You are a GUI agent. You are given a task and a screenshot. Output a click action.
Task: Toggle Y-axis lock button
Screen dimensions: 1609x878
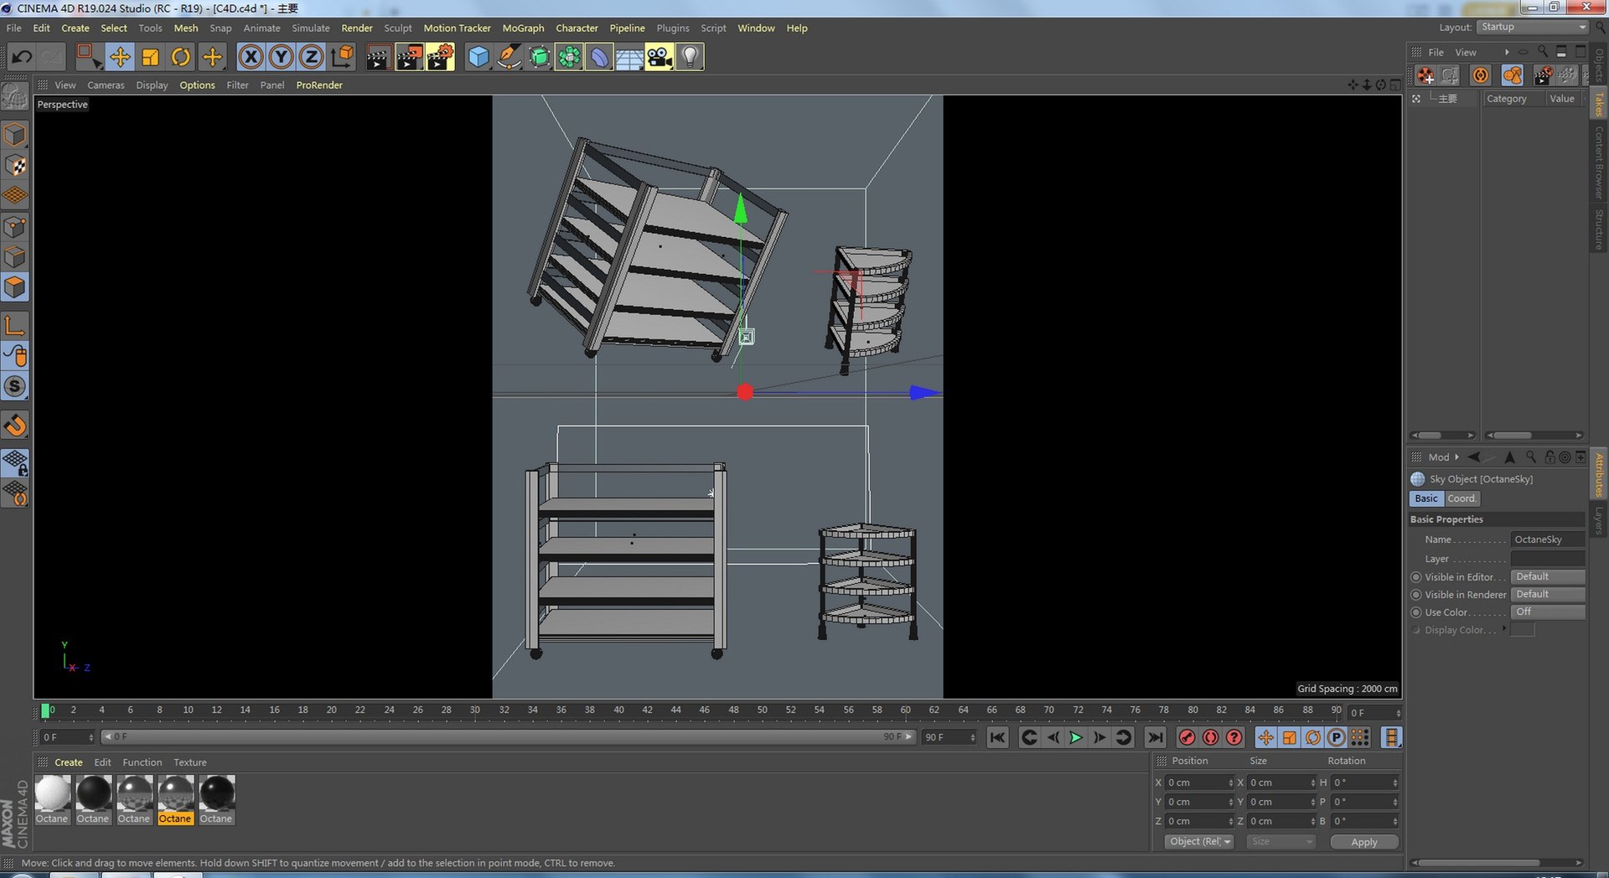pos(281,57)
